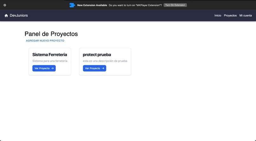Image resolution: width=256 pixels, height=141 pixels.
Task: View the Sistema Ferreteria project
Action: 44,68
